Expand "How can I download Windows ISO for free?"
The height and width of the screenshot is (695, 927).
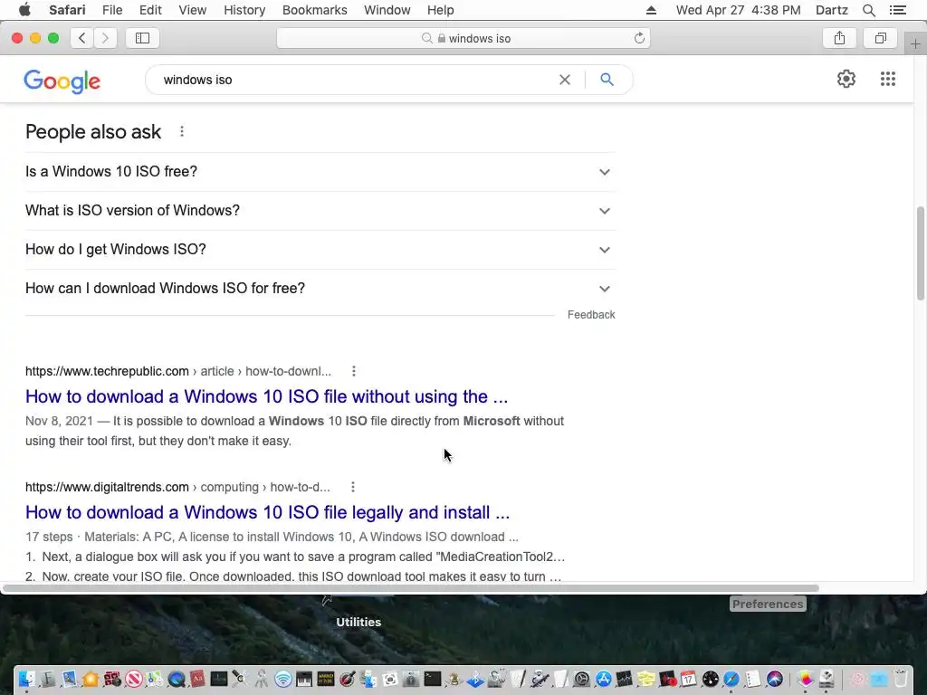click(x=320, y=289)
